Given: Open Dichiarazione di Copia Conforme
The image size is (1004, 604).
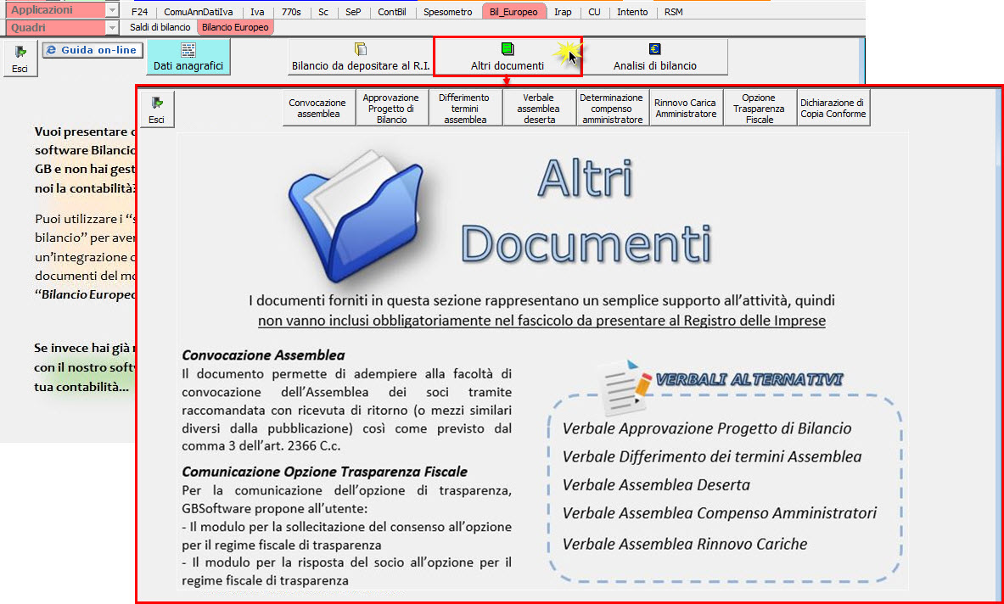Looking at the screenshot, I should [833, 109].
